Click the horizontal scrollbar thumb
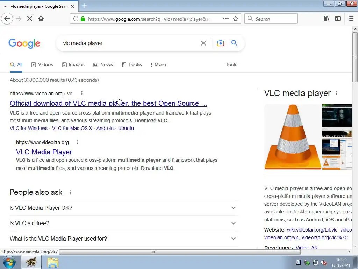This screenshot has height=269, width=358. click(153, 252)
